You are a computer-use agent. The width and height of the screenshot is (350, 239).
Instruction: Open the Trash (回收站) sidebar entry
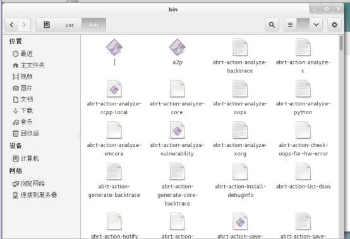(x=26, y=133)
